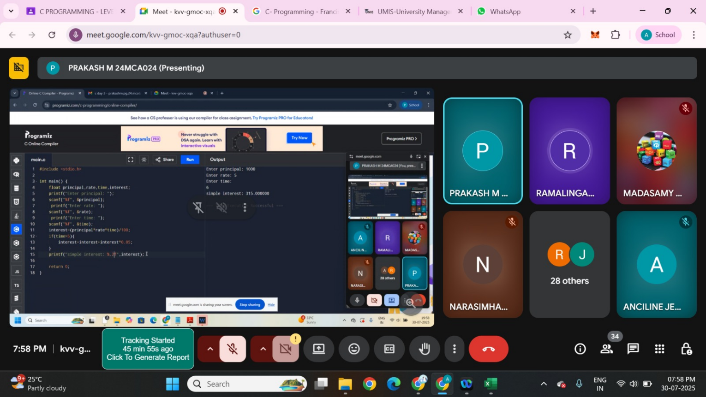Toggle closed captions CC button
Screen dimensions: 706x397
pos(389,349)
